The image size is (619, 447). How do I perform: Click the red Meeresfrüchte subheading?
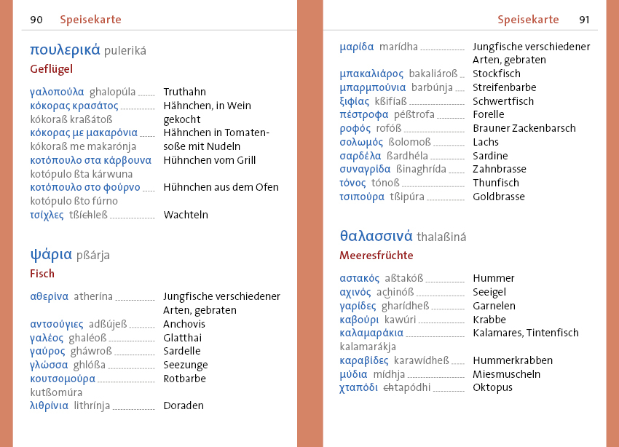click(x=376, y=256)
